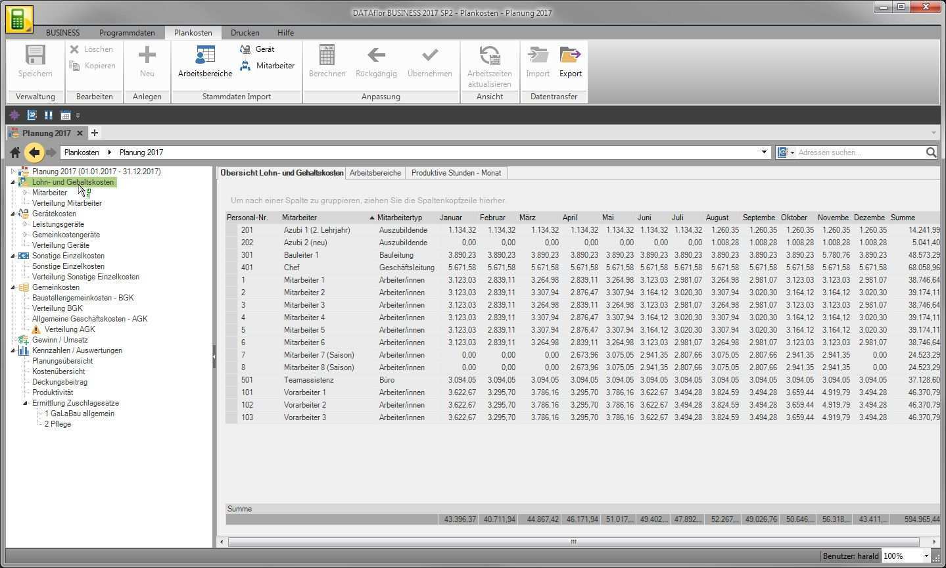Select Kostenübersicht in the tree

pos(59,371)
